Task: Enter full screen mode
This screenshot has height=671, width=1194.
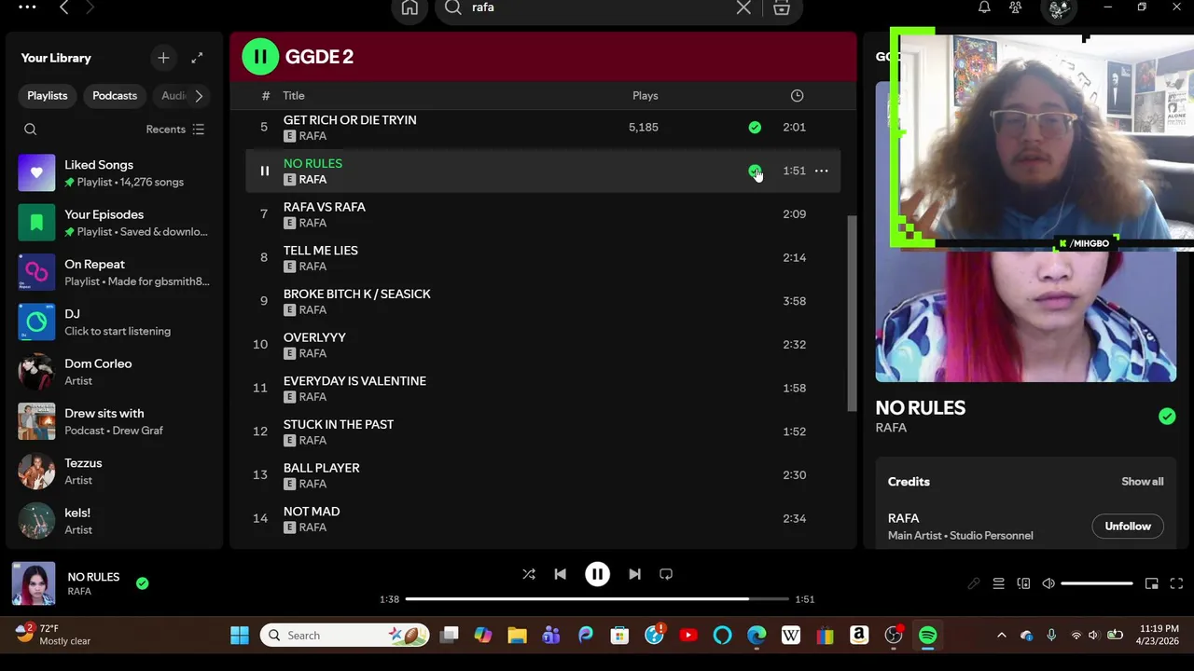Action: (x=1176, y=584)
